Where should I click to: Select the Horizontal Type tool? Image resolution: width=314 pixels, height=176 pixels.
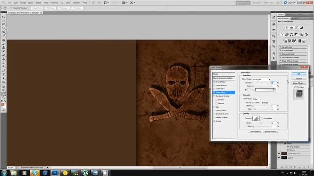coord(3,74)
